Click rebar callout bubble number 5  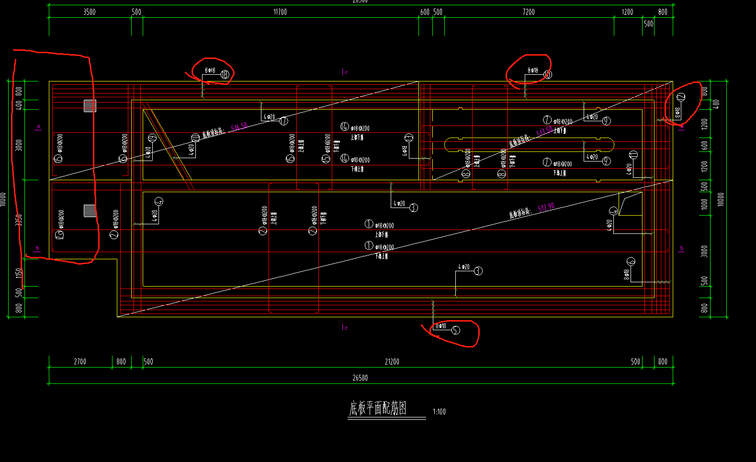coord(455,330)
